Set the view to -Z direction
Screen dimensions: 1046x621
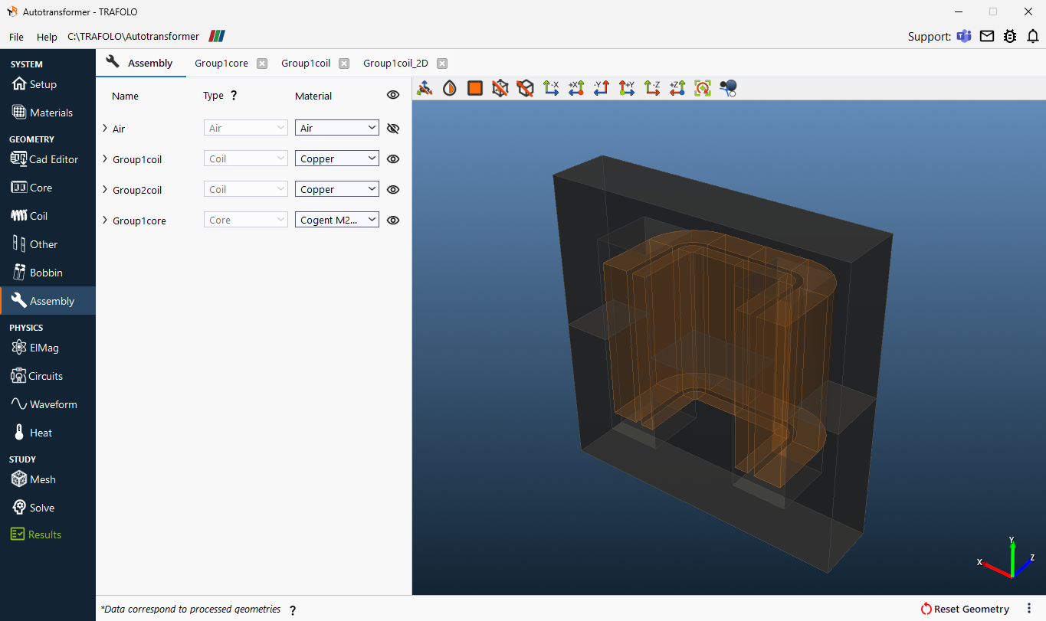coord(652,88)
